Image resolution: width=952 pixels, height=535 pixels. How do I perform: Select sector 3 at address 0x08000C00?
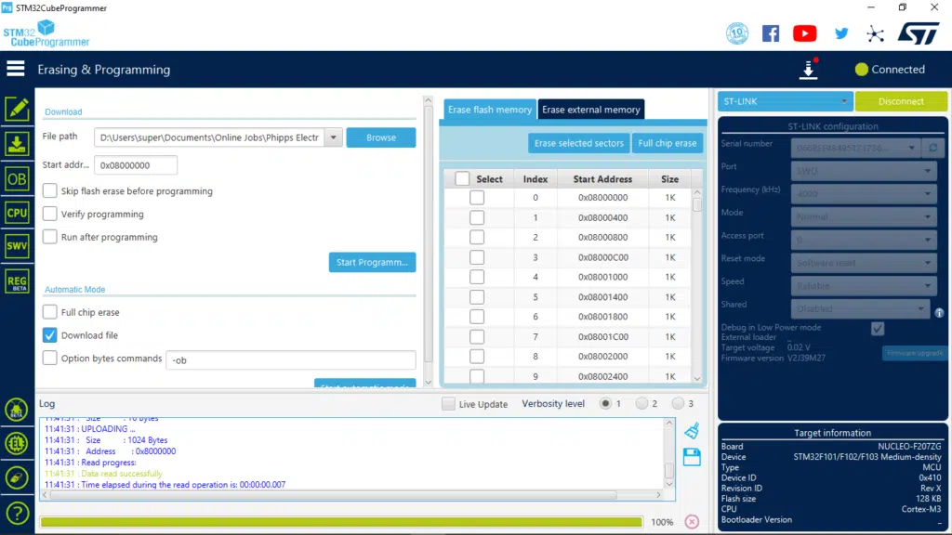tap(477, 257)
